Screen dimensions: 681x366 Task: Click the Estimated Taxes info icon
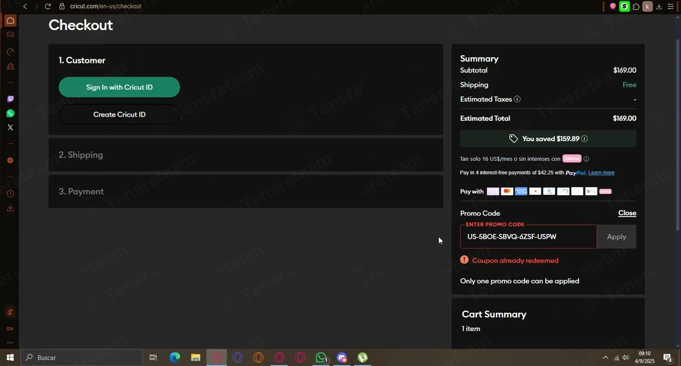click(x=517, y=99)
